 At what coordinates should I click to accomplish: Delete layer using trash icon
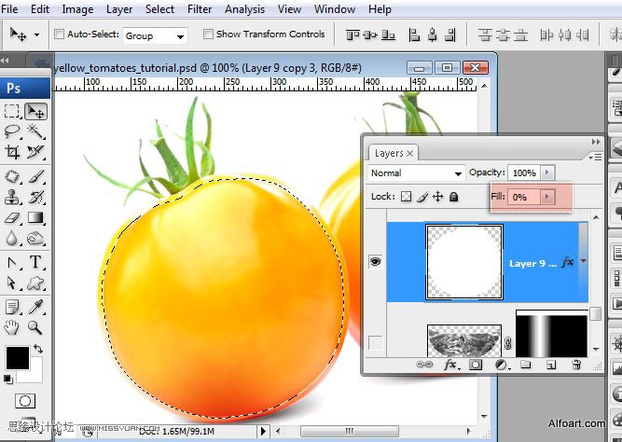click(576, 365)
